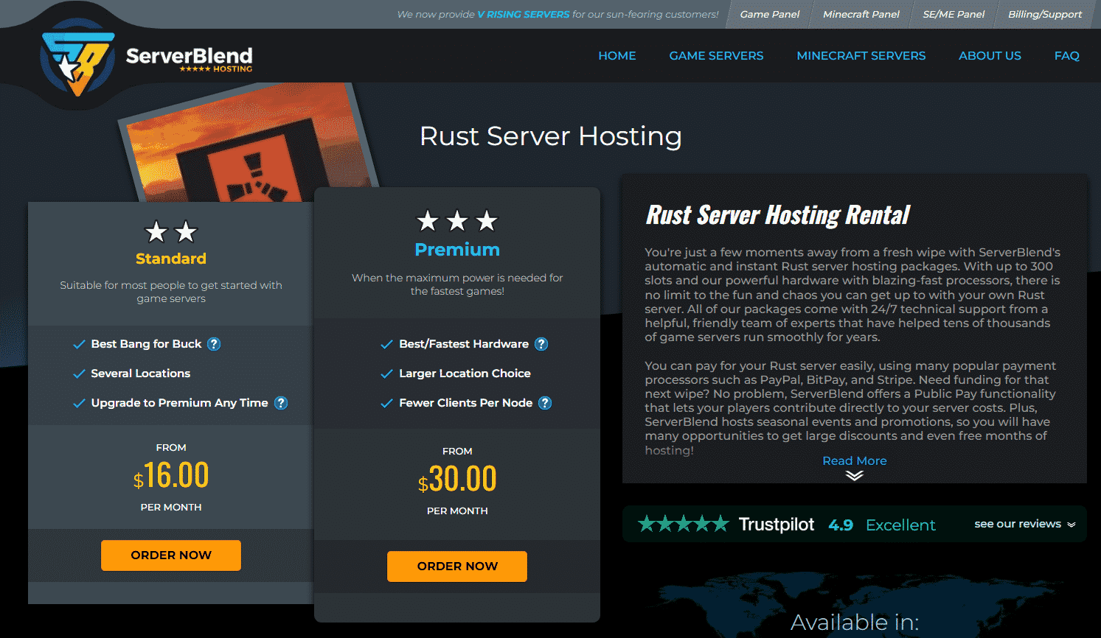The height and width of the screenshot is (638, 1101).
Task: Open the Billing/Support tab
Action: tap(1045, 14)
